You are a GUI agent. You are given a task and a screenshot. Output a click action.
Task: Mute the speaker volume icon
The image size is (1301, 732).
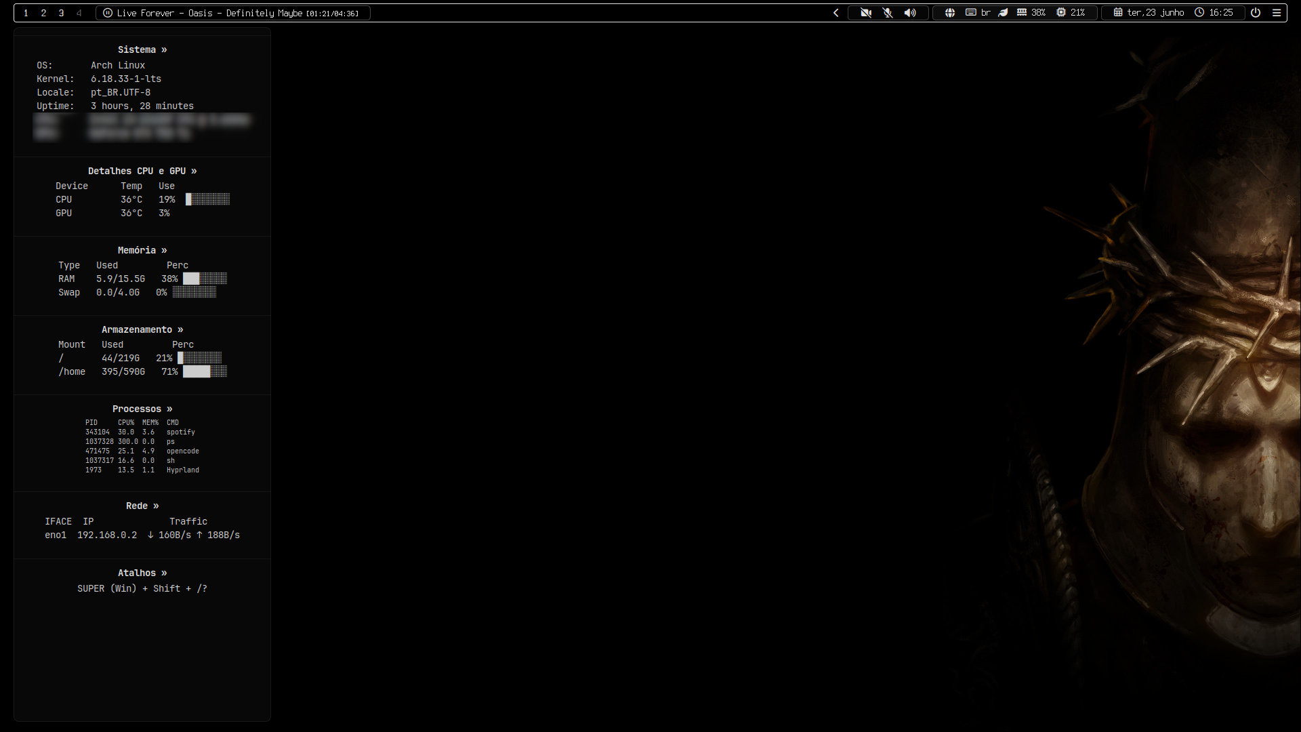[x=910, y=13]
